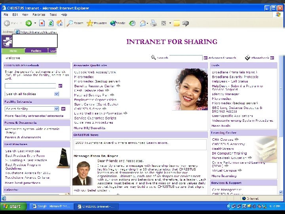Refresh the page using the Refresh icon
This screenshot has height=214, width=285.
(x=51, y=23)
